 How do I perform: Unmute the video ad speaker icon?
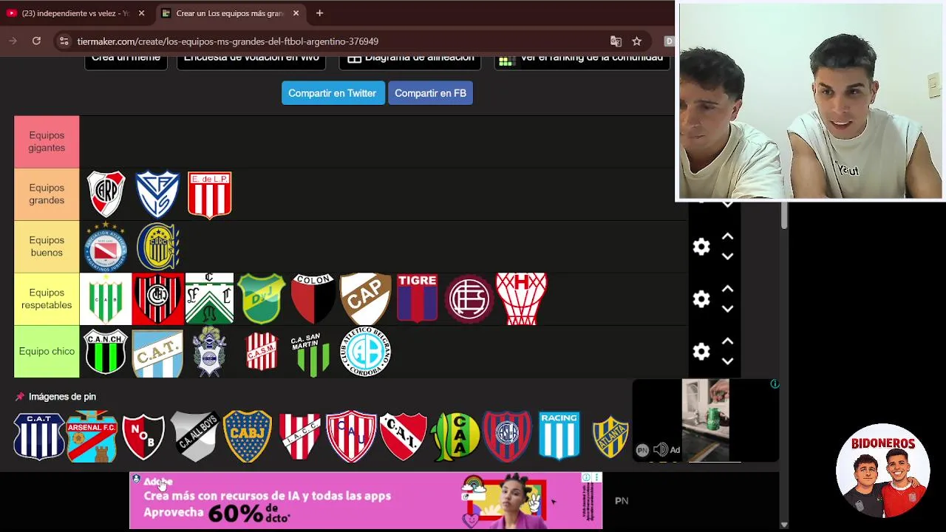coord(661,449)
